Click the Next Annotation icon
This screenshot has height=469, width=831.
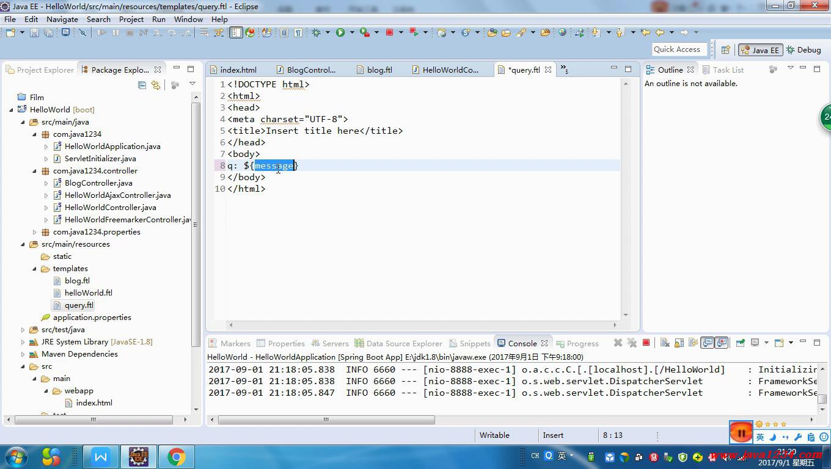tap(596, 32)
